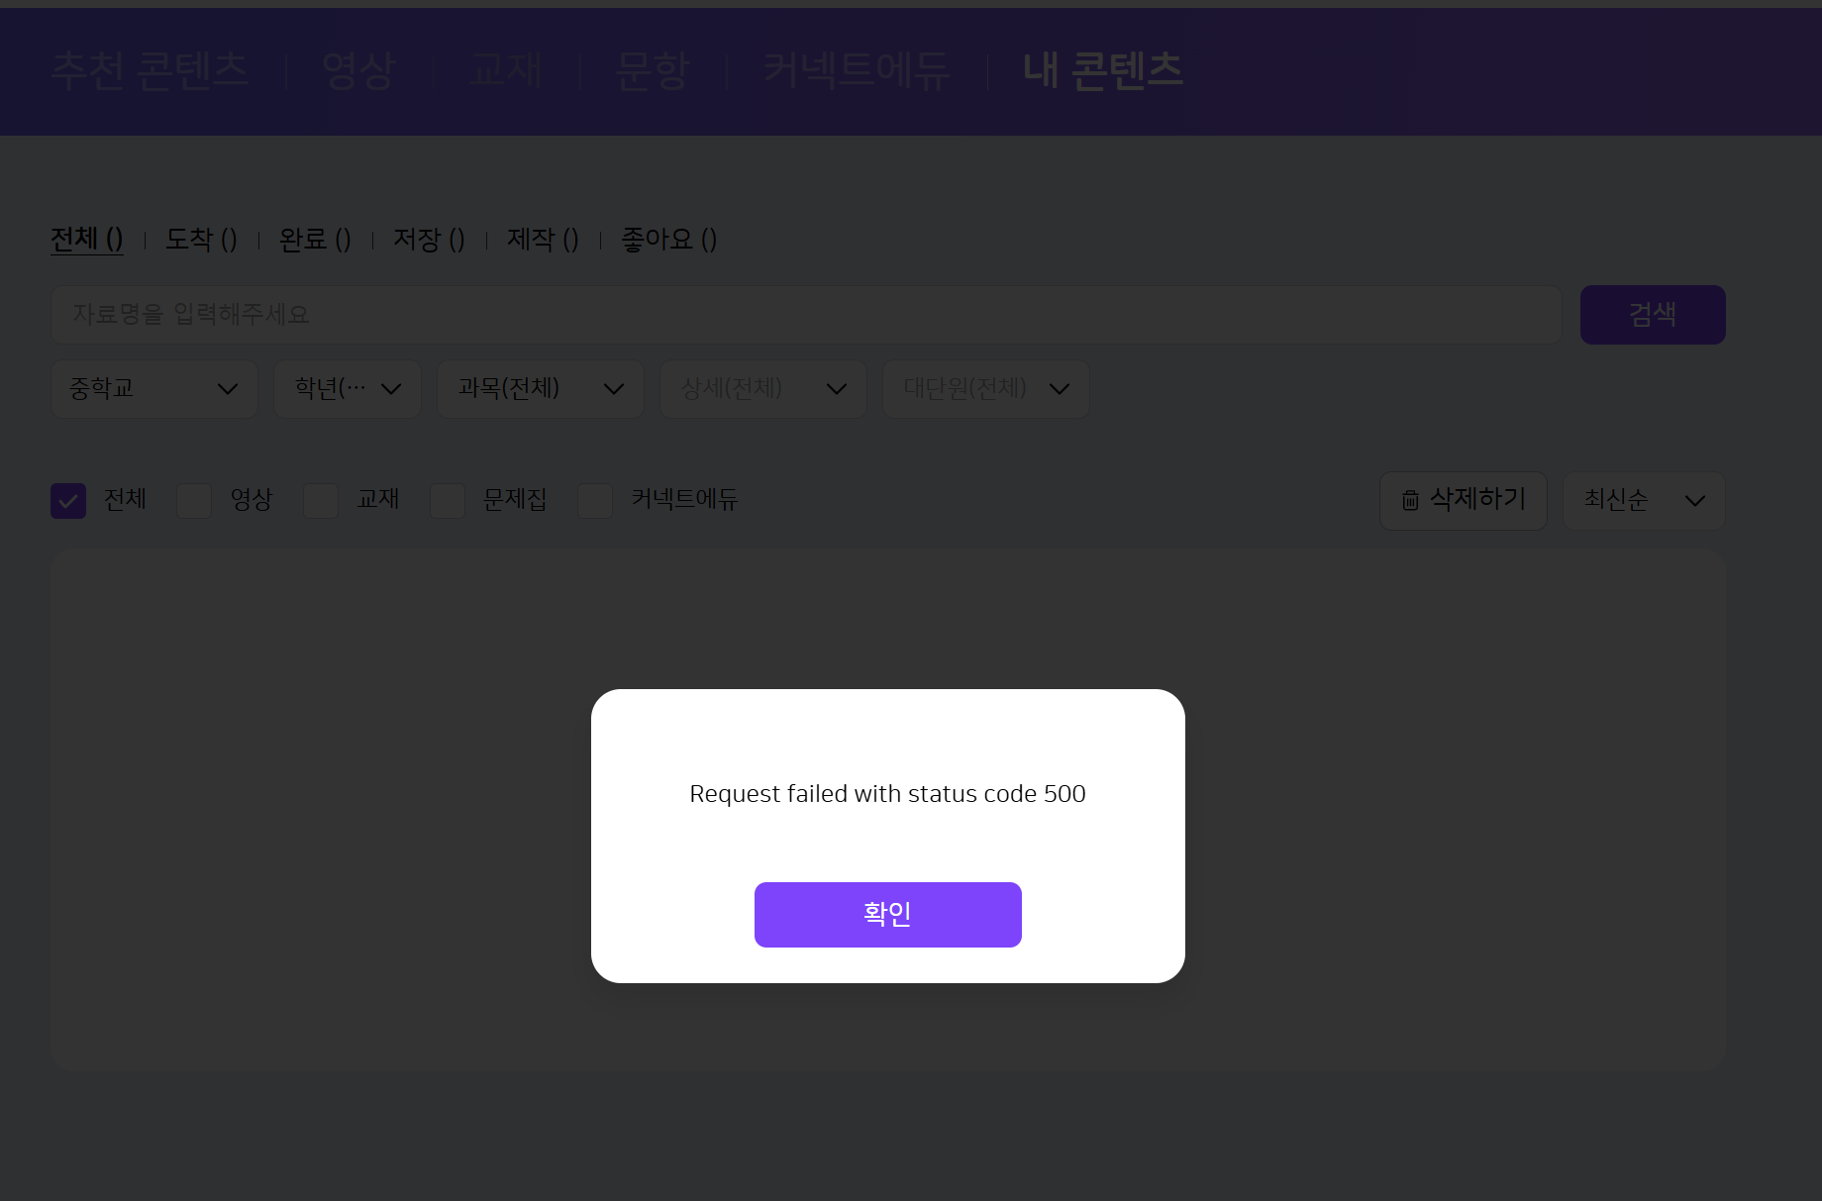Click the trash icon on 삭제하기
The width and height of the screenshot is (1822, 1201).
pyautogui.click(x=1410, y=501)
